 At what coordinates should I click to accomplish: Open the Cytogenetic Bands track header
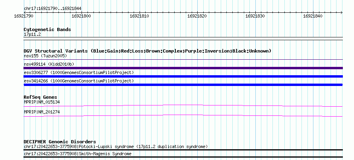47,29
